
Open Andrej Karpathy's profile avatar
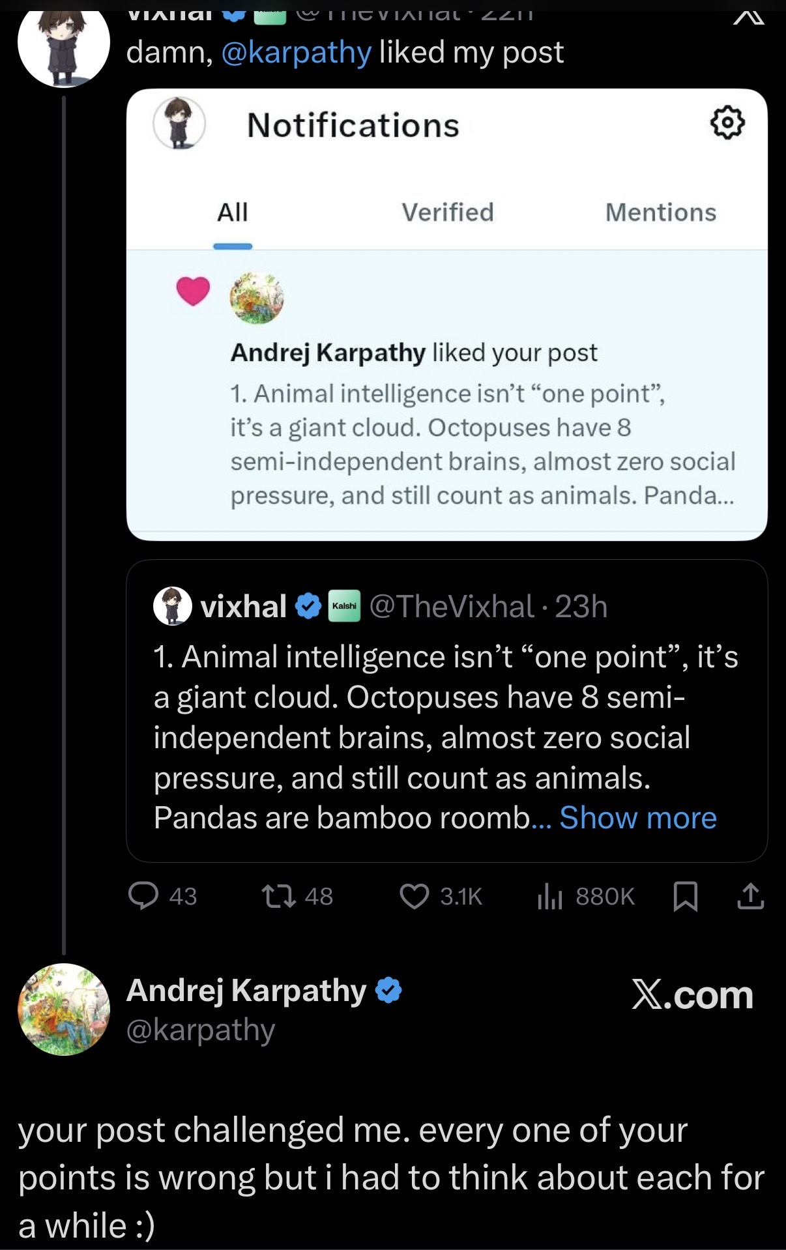[x=64, y=1009]
